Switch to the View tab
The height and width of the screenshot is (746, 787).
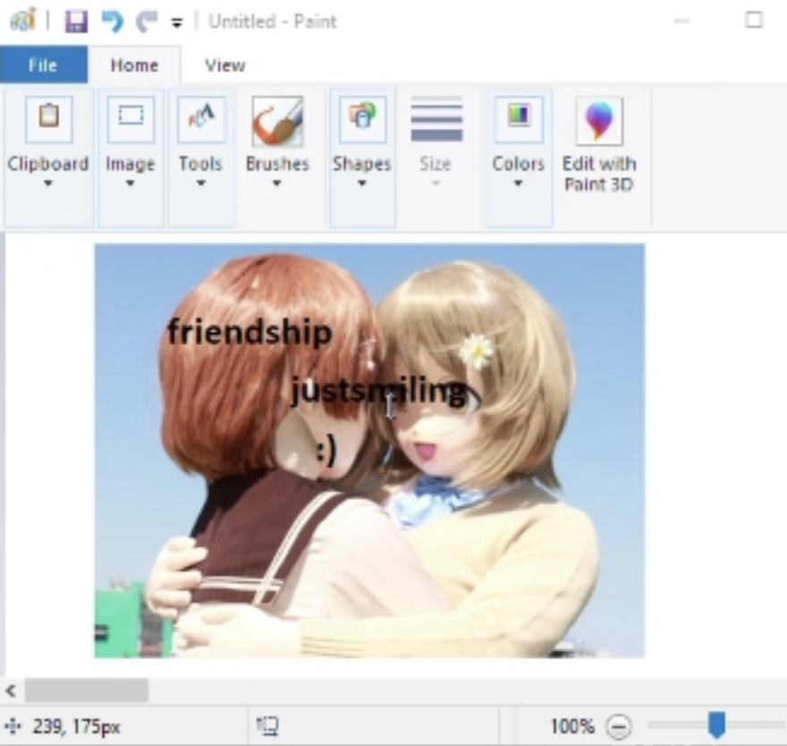[224, 64]
